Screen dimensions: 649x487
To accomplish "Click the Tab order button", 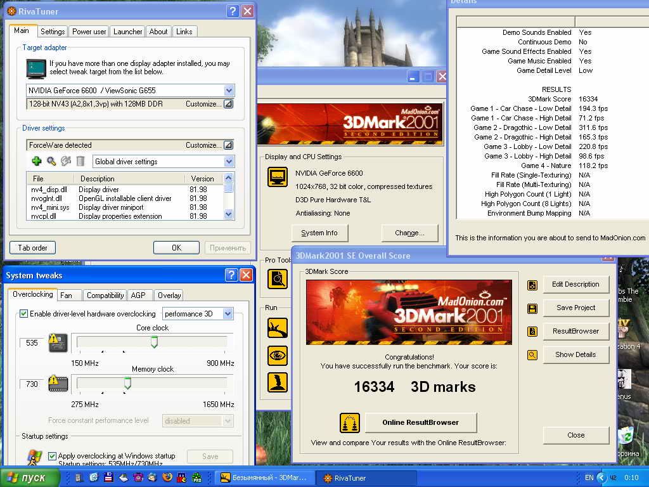I will coord(33,248).
